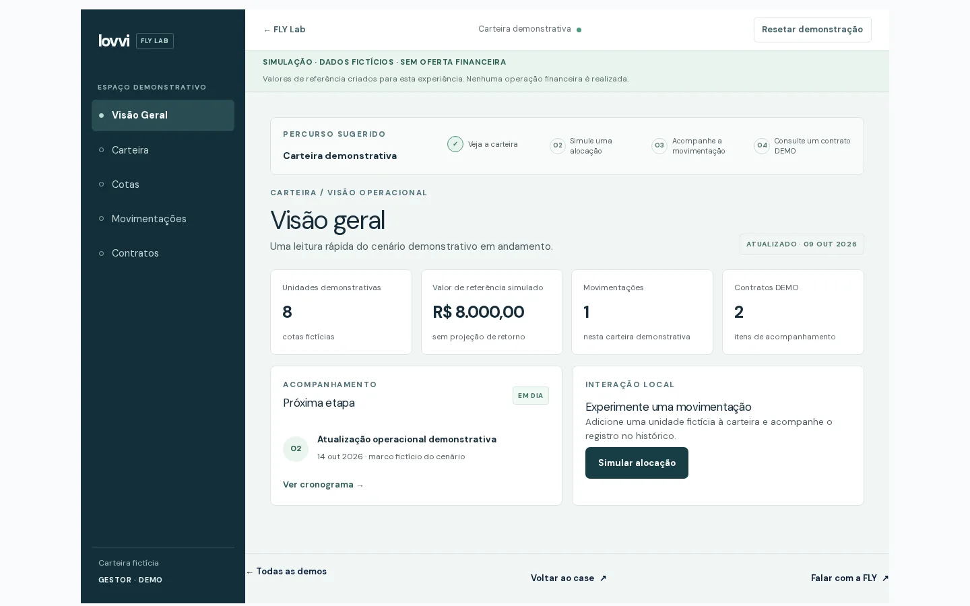Image resolution: width=970 pixels, height=606 pixels.
Task: Click Voltar ao case link
Action: [569, 578]
